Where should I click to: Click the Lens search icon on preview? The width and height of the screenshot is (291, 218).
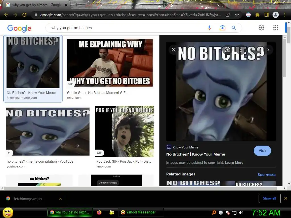[228, 50]
